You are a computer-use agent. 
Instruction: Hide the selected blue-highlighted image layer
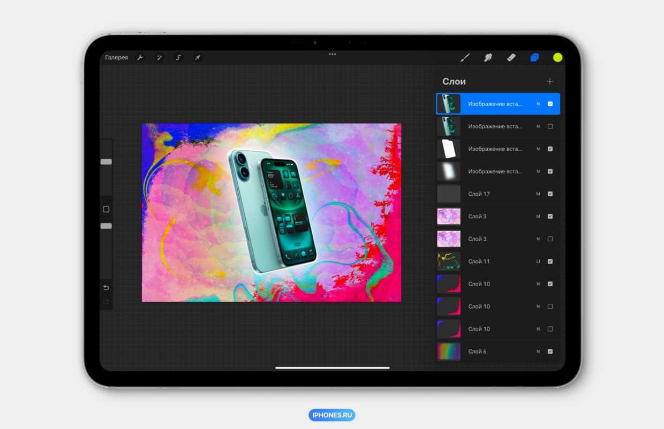click(550, 104)
